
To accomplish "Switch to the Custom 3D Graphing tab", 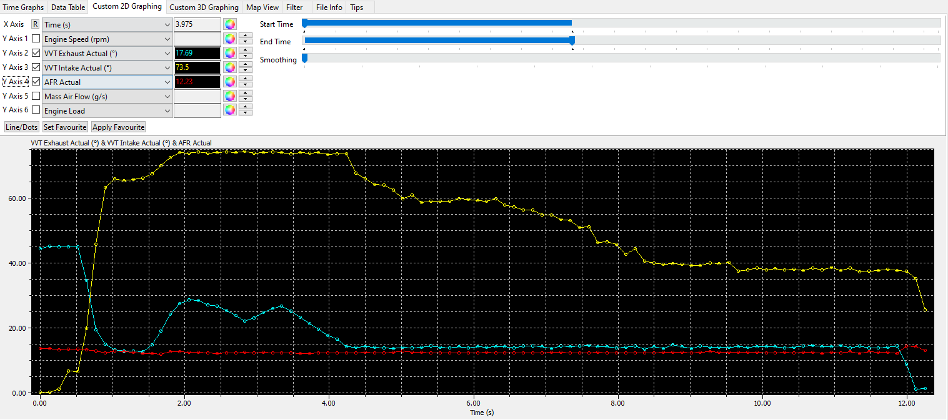I will (x=204, y=7).
